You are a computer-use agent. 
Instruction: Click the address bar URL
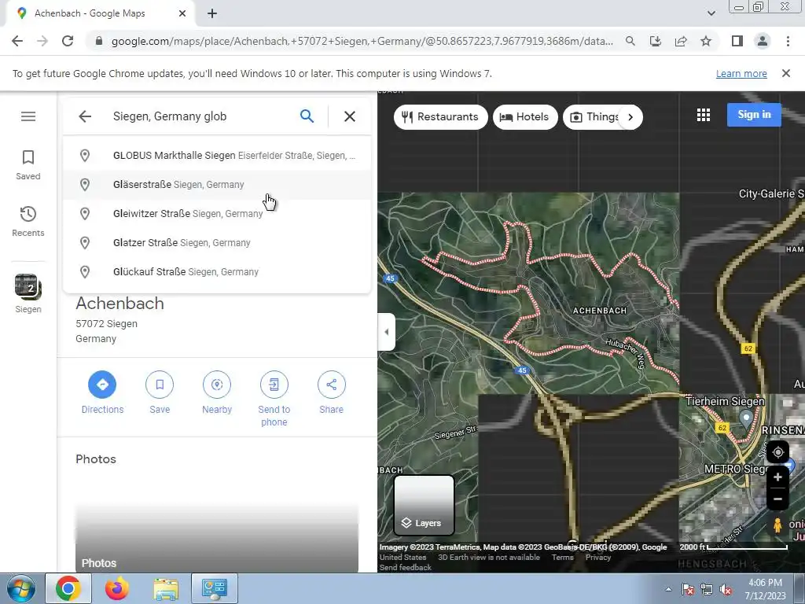[x=362, y=41]
